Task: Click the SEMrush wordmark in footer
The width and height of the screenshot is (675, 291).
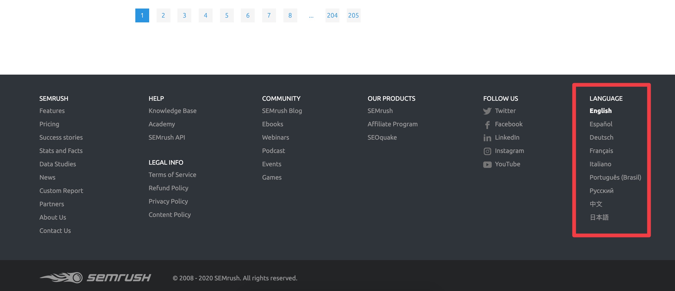Action: [119, 278]
